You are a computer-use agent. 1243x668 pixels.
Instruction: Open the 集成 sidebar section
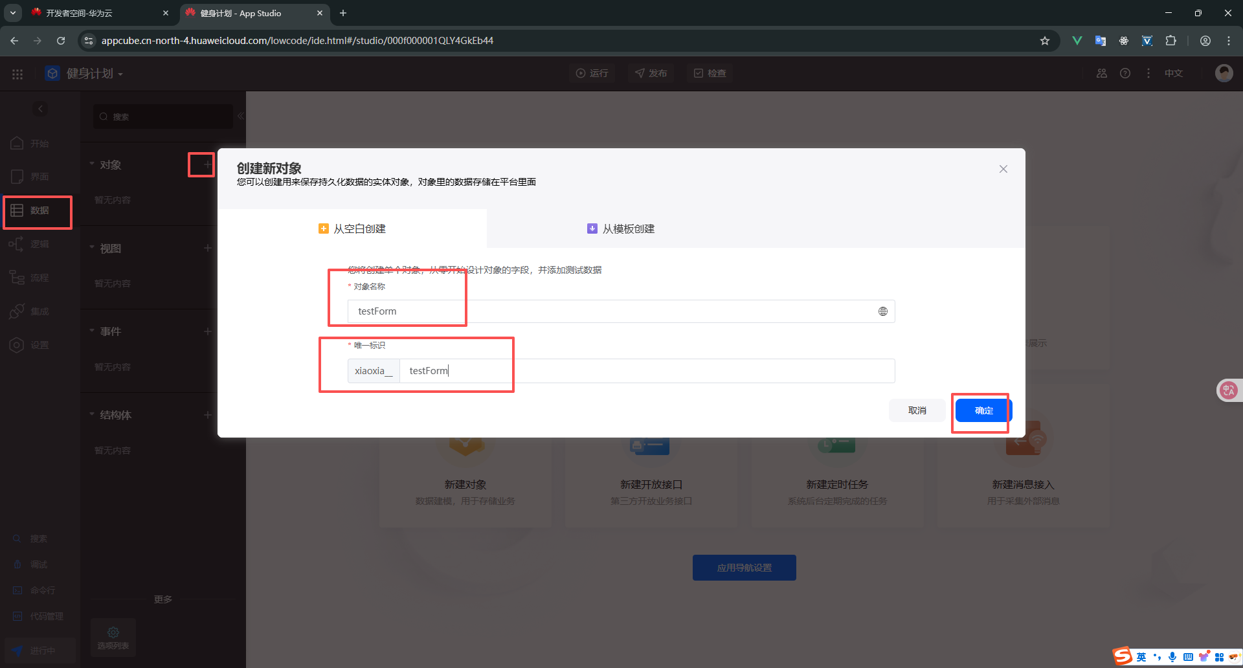click(38, 311)
